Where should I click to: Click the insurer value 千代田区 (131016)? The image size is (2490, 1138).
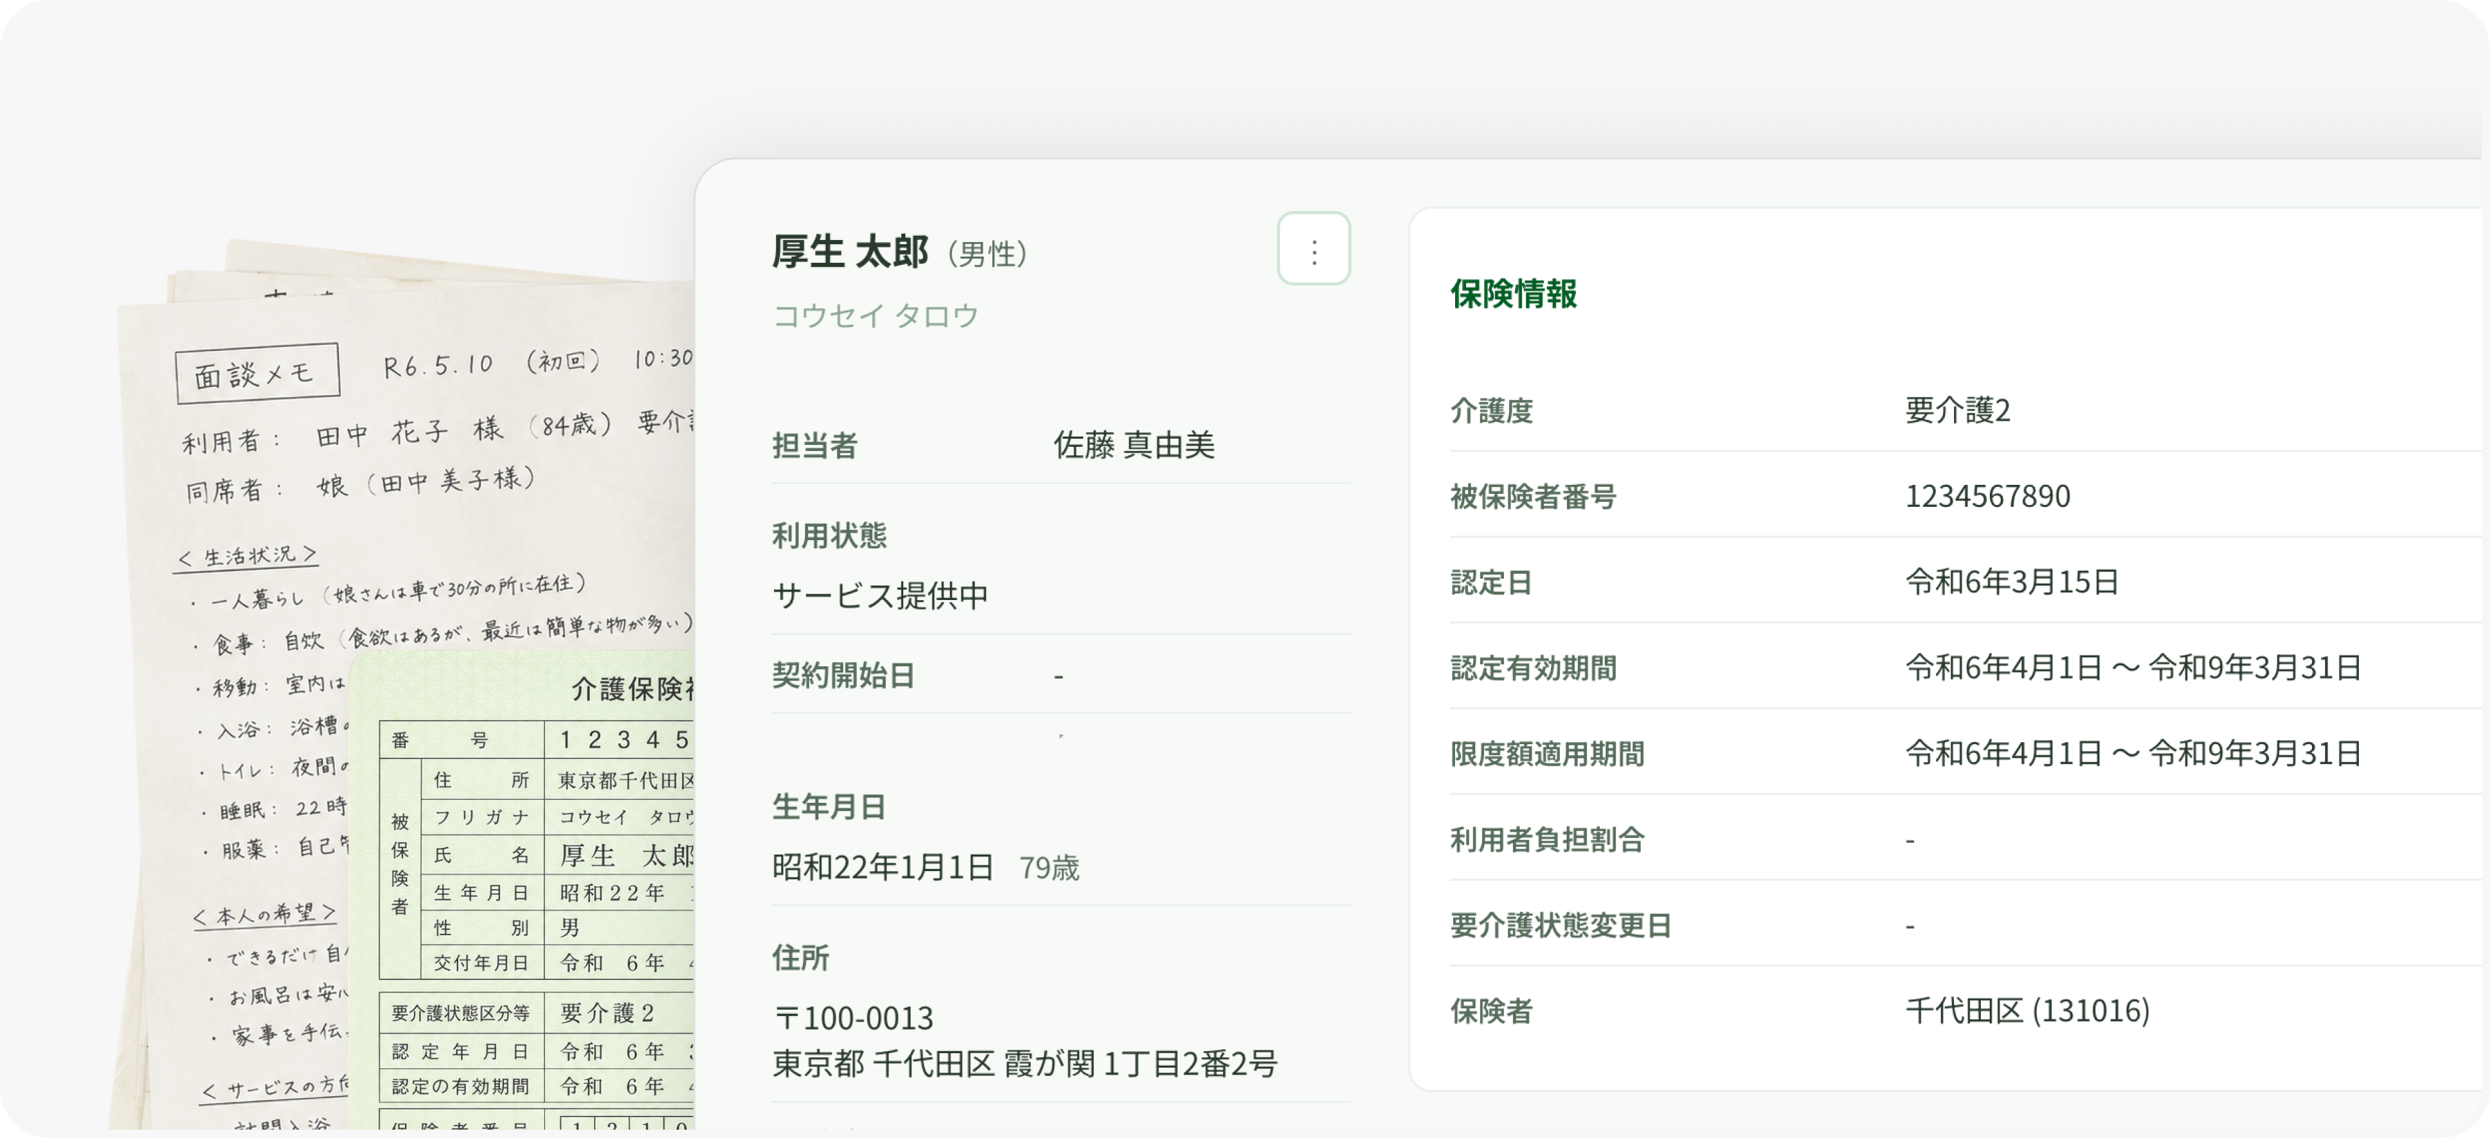pos(2027,1012)
